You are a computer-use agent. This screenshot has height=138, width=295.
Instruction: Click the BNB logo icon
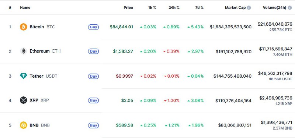click(24, 125)
